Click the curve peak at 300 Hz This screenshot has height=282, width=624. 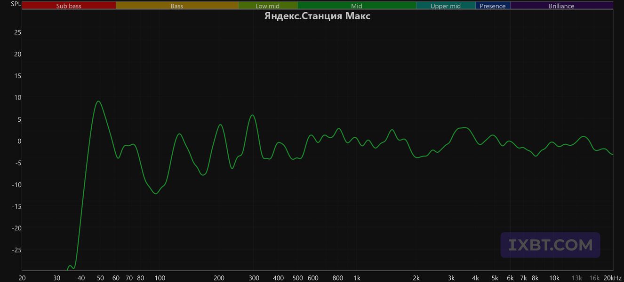(252, 115)
